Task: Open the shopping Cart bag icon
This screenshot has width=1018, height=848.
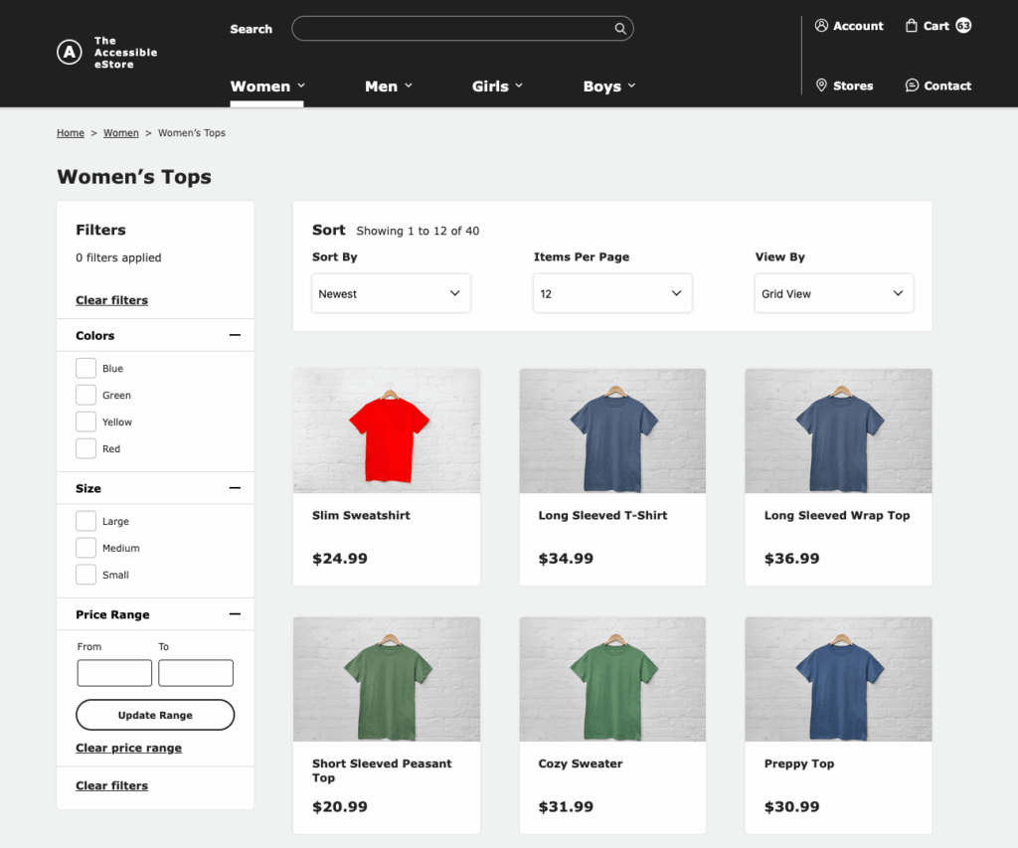Action: click(x=911, y=26)
